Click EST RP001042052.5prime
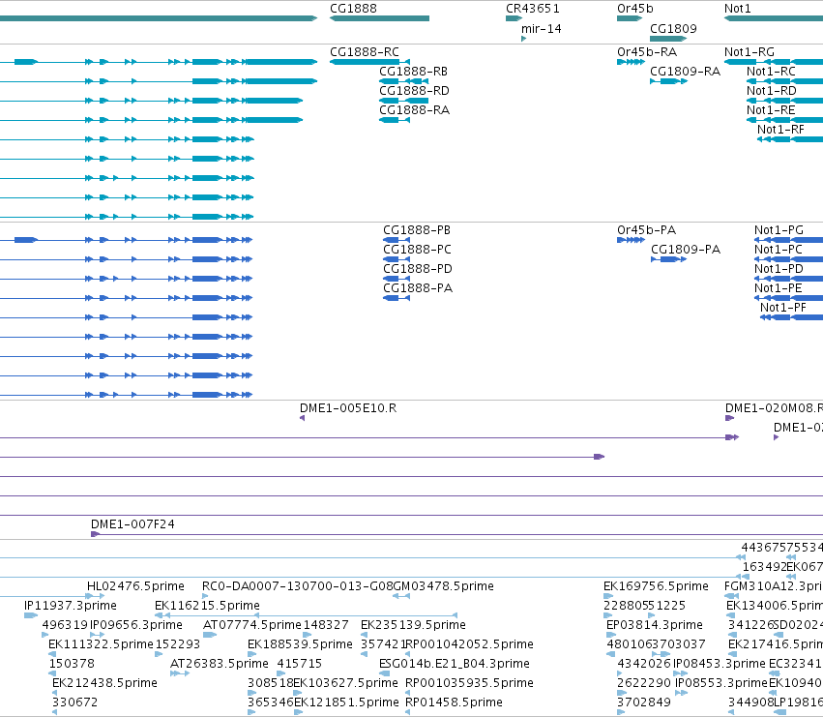 pyautogui.click(x=470, y=644)
